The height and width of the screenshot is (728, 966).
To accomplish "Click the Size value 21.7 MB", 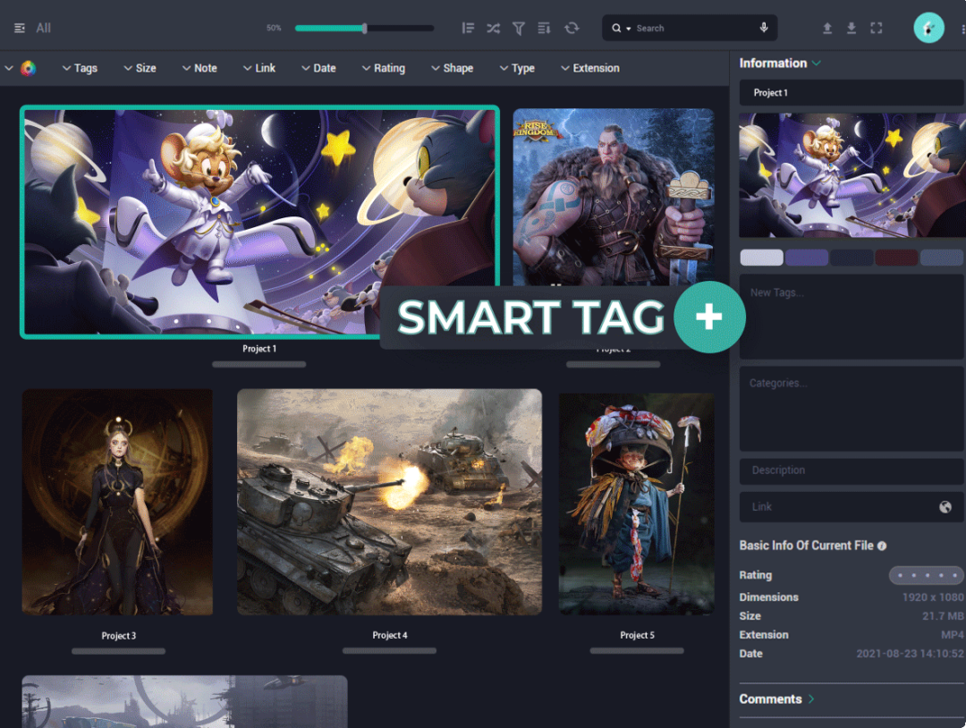I will pos(943,616).
